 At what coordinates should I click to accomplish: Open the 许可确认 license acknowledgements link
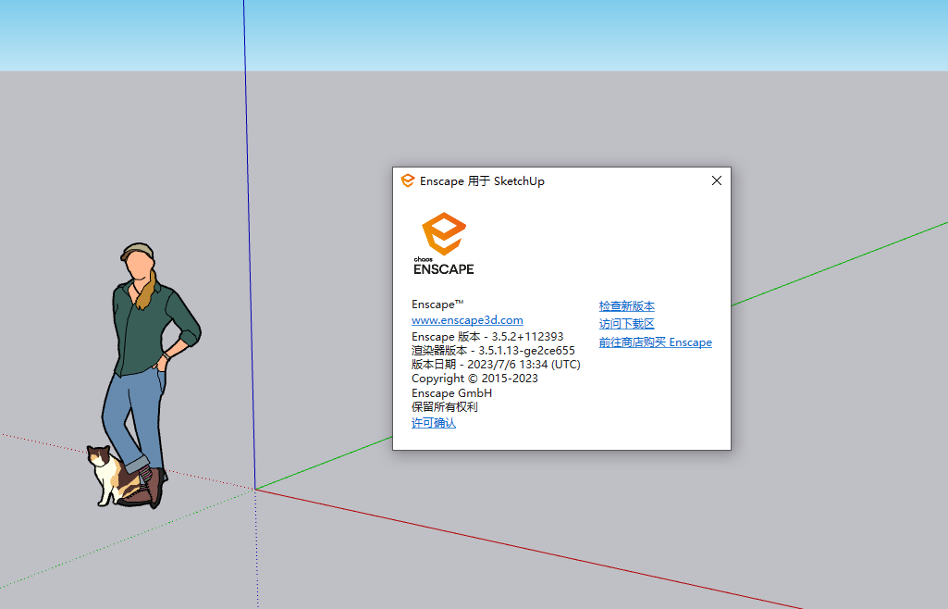[432, 422]
